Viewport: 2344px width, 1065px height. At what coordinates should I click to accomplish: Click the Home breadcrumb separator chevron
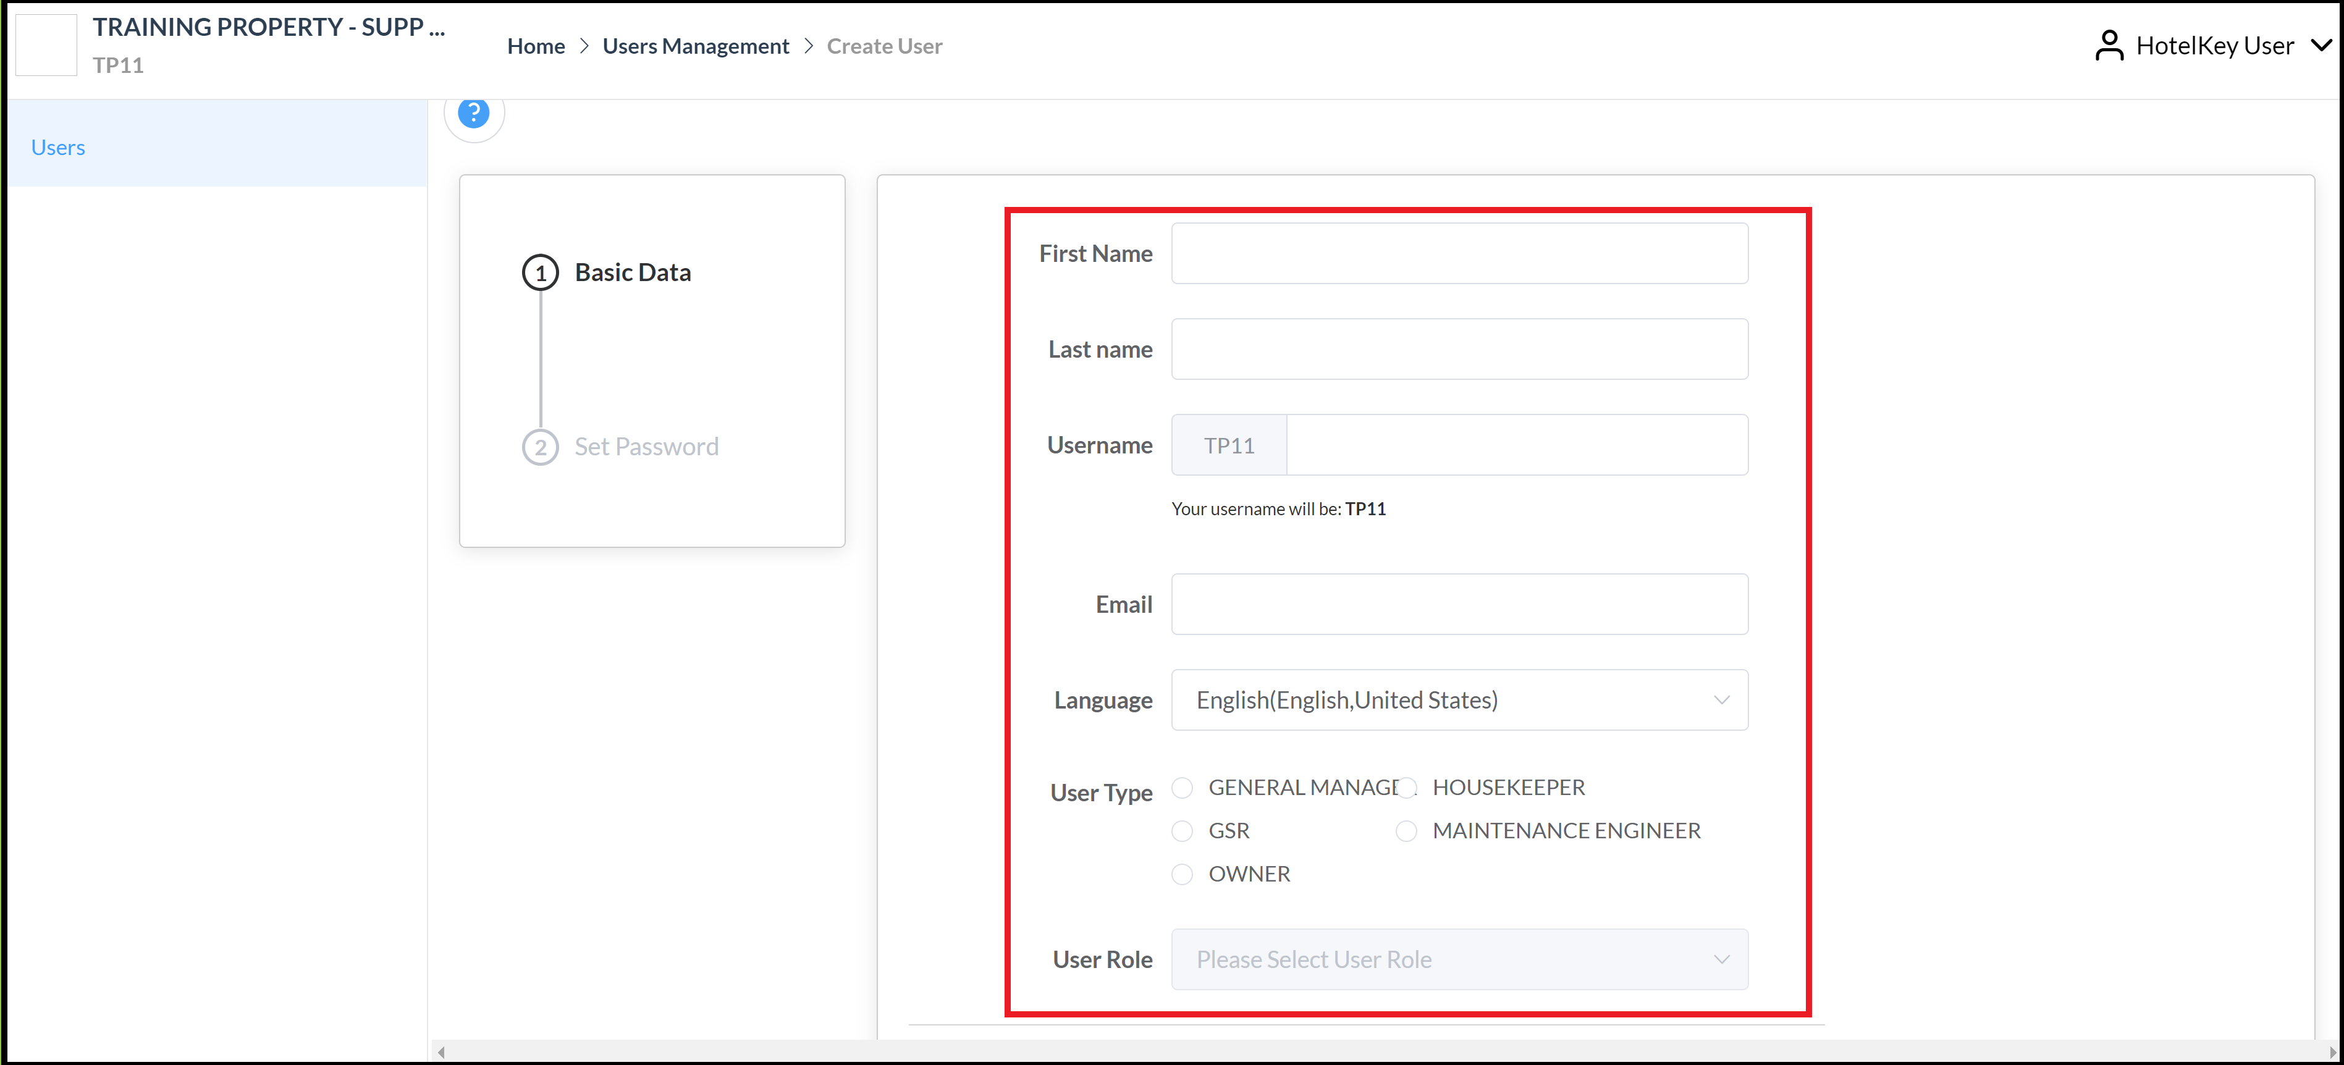(585, 46)
